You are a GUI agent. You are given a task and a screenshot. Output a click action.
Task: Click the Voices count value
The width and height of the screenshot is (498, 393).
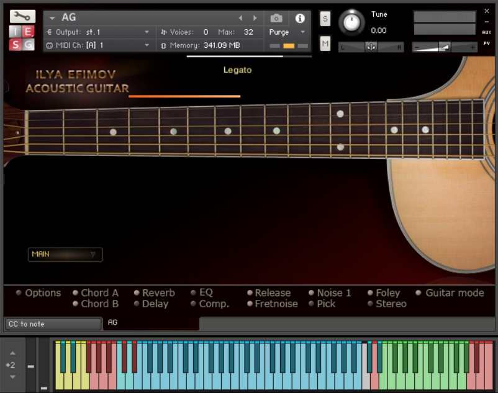(206, 32)
